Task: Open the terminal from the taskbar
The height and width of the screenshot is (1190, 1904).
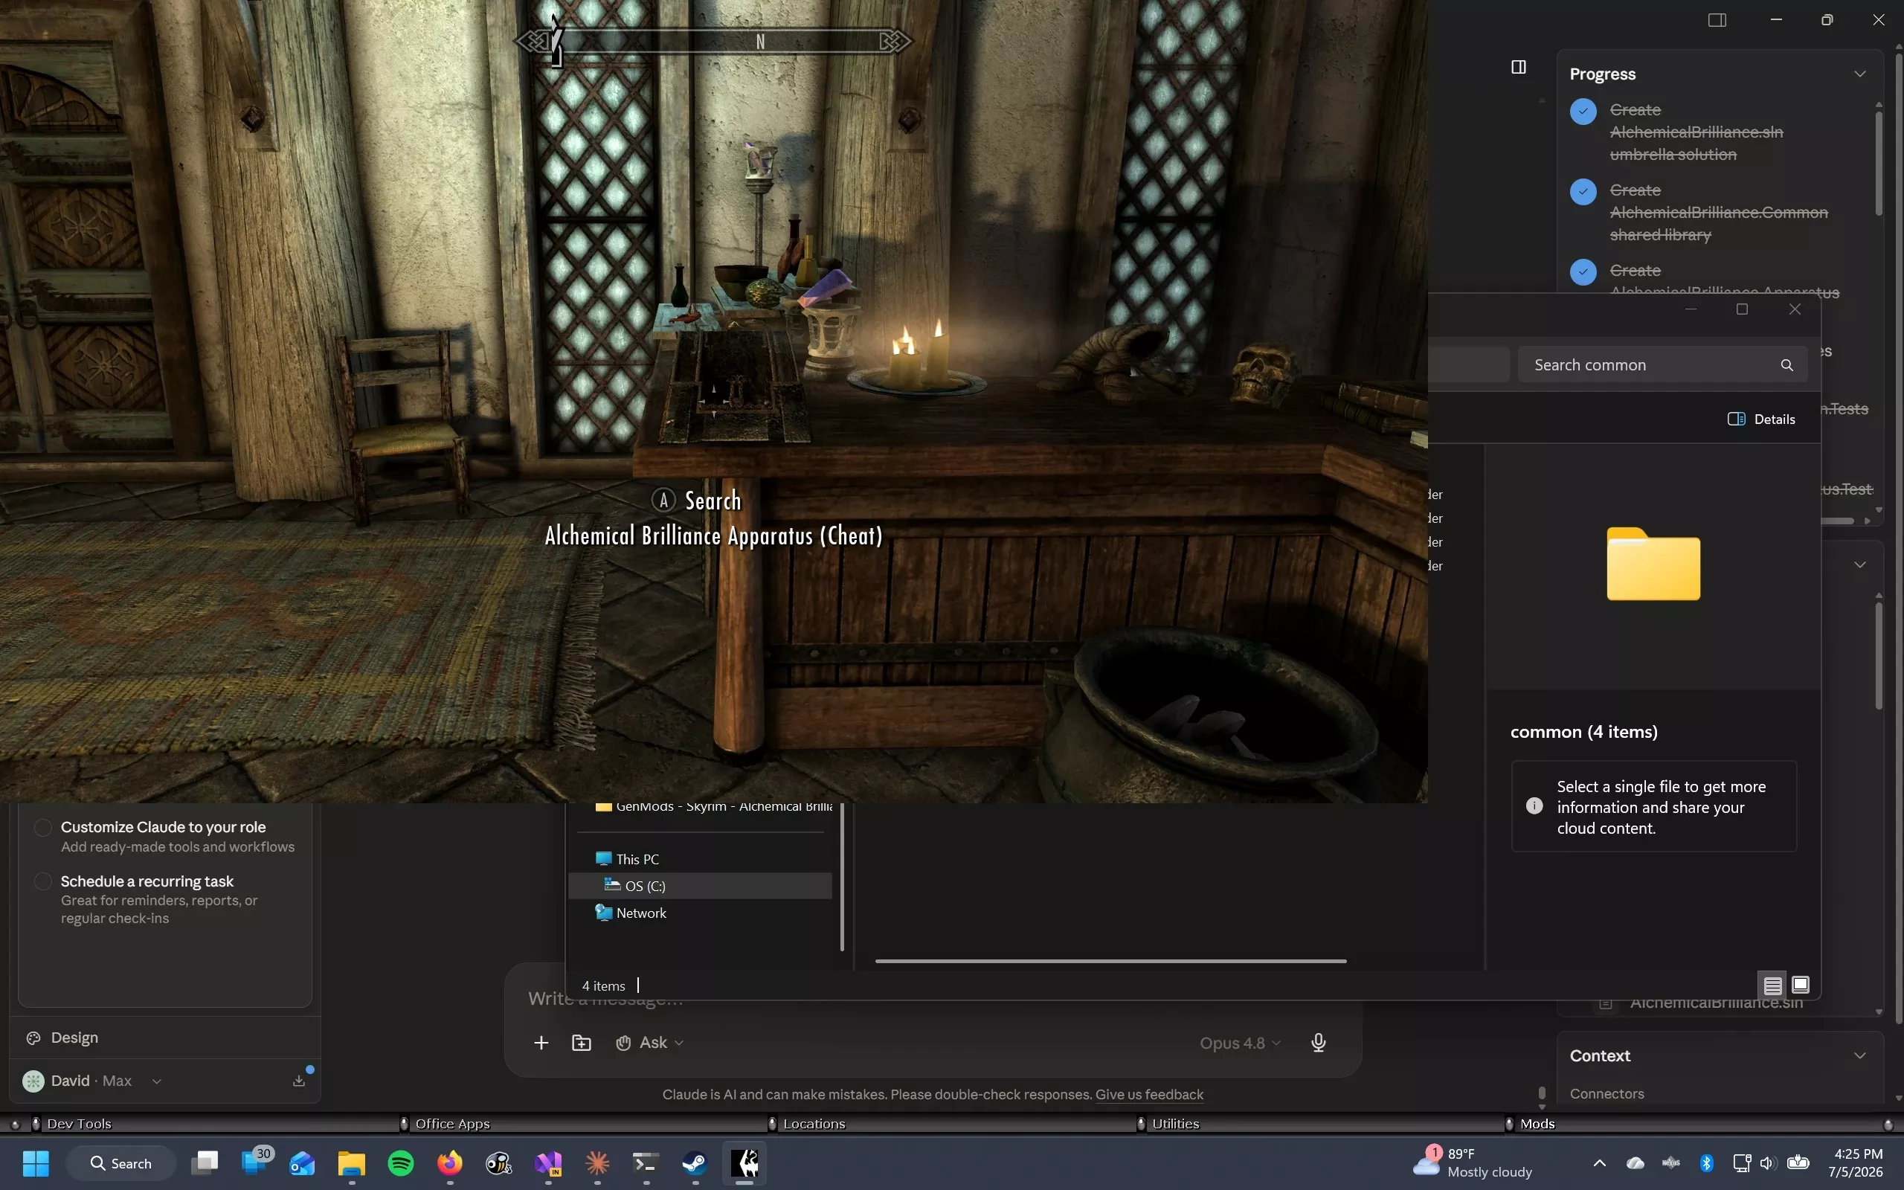Action: (646, 1162)
